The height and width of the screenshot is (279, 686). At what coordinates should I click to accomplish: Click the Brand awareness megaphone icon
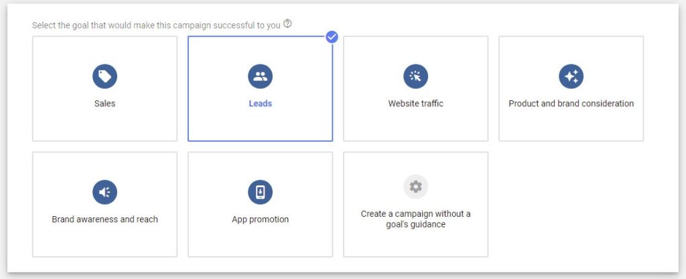pos(105,192)
